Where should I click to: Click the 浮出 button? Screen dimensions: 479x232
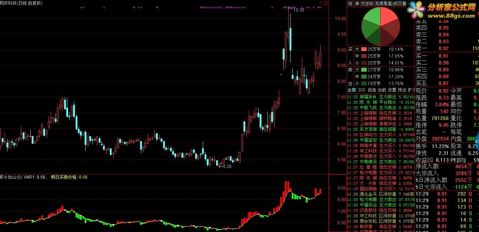click(x=402, y=90)
